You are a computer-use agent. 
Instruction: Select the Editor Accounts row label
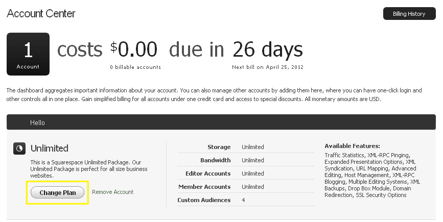[207, 174]
